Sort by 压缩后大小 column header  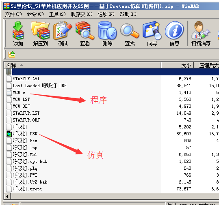(206, 65)
